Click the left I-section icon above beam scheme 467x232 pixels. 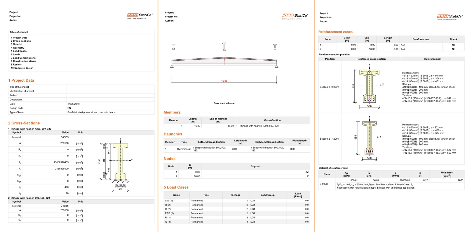click(173, 47)
